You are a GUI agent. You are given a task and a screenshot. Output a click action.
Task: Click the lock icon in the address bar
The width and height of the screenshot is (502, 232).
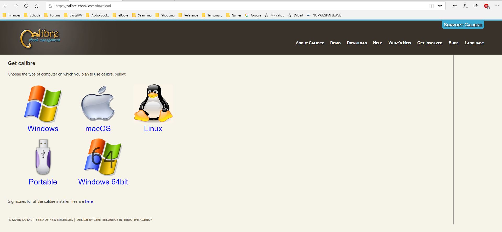(50, 6)
